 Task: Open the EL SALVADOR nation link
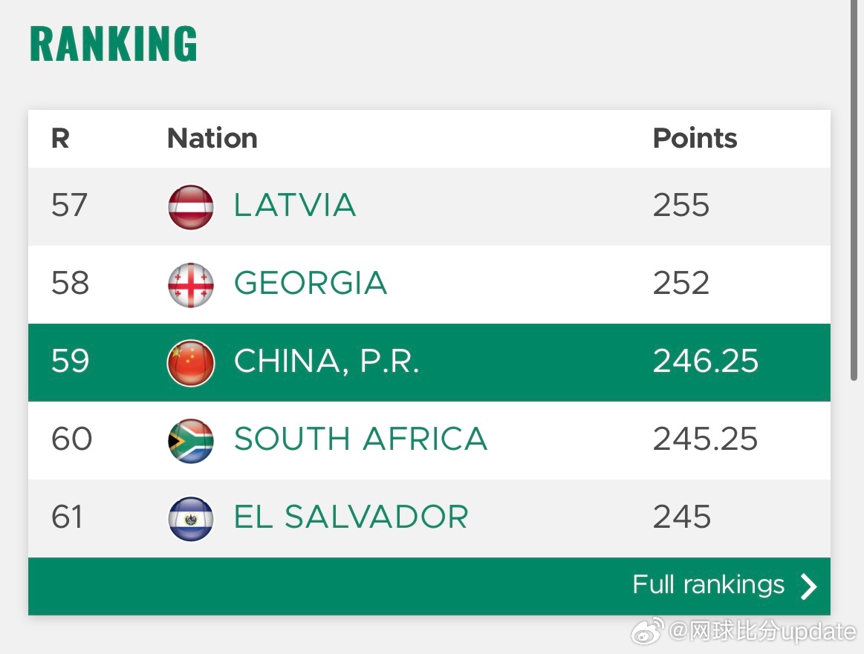tap(351, 517)
